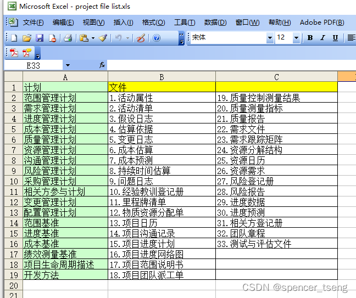Open the font size dropdown showing 12
This screenshot has height=298, width=356.
point(296,38)
